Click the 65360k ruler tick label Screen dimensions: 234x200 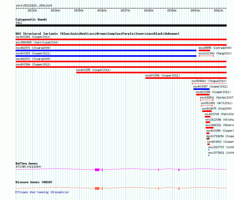102,11
